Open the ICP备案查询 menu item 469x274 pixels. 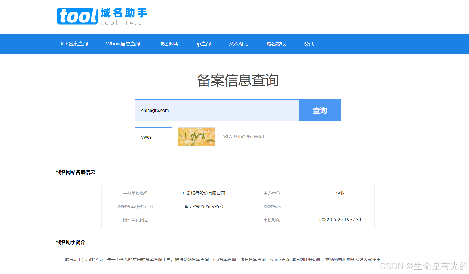pyautogui.click(x=74, y=44)
